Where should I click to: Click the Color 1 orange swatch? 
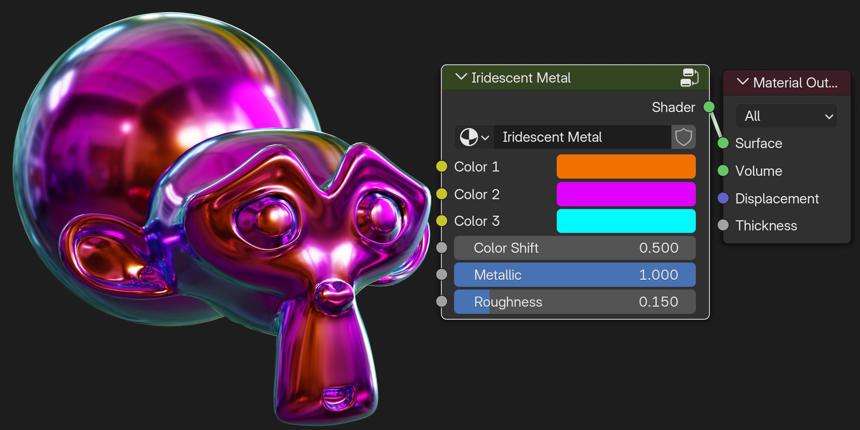coord(626,167)
